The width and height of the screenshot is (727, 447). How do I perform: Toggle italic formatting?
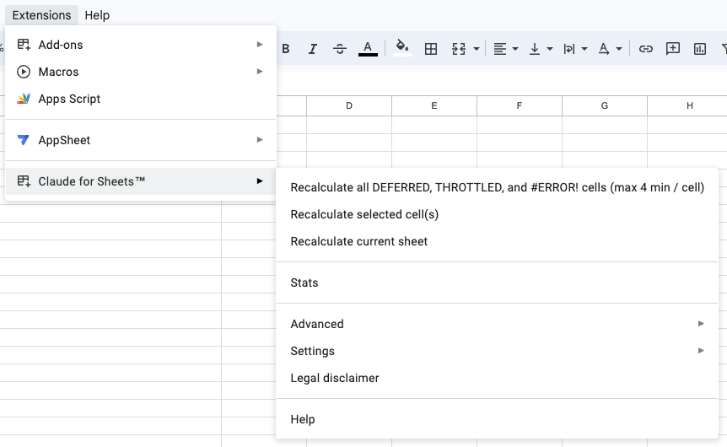[x=313, y=49]
